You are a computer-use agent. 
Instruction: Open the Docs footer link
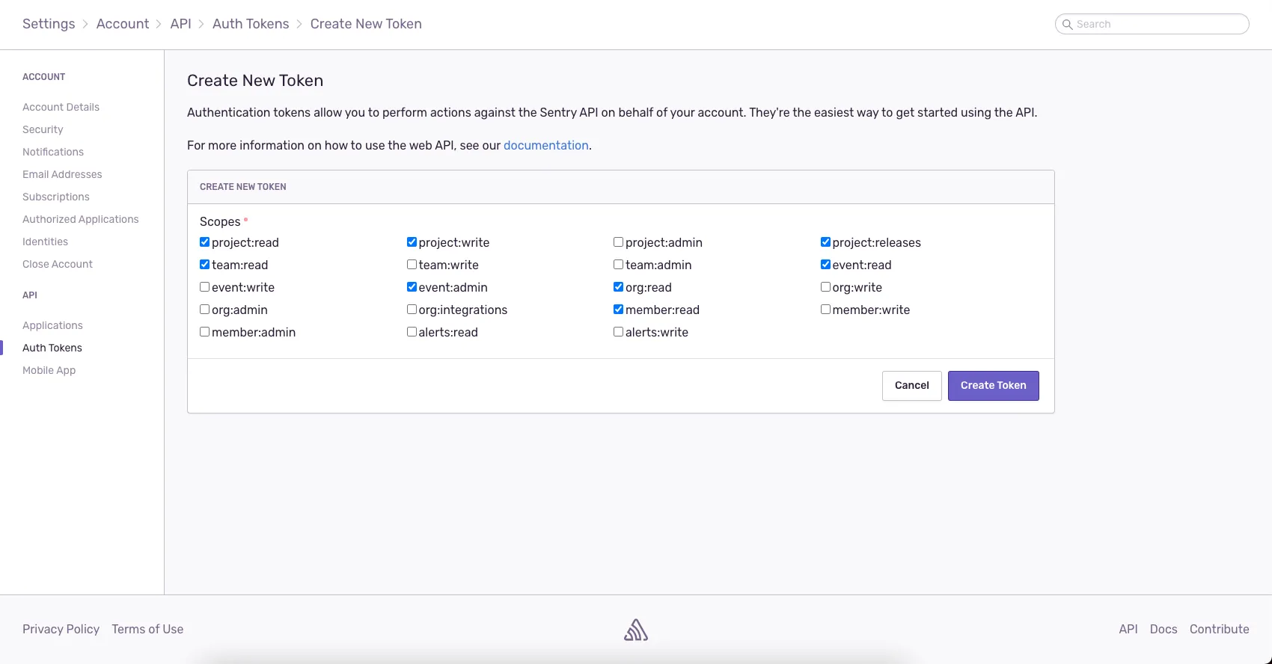(1164, 629)
